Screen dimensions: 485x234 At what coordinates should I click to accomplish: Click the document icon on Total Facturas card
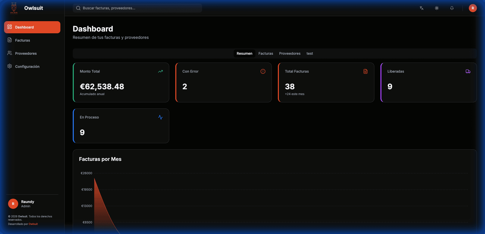coord(366,71)
